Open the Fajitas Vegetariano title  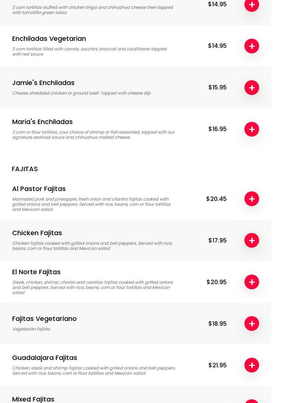point(44,319)
